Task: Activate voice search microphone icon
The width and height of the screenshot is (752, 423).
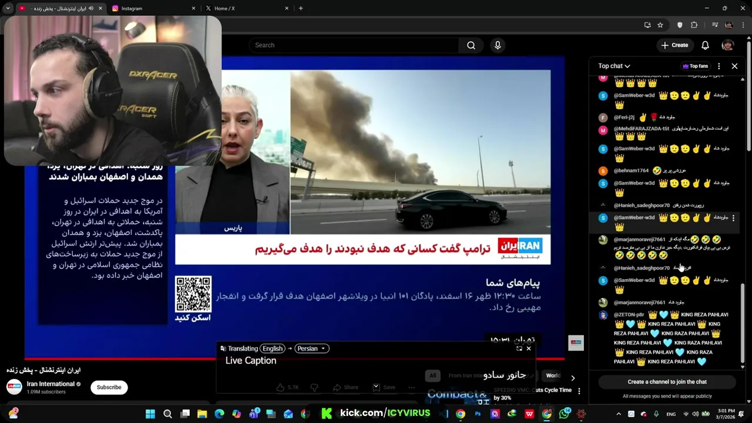Action: pyautogui.click(x=498, y=45)
